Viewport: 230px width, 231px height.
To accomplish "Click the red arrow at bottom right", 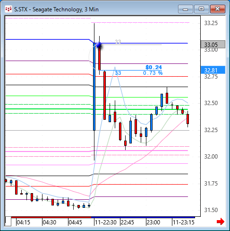I will [221, 222].
